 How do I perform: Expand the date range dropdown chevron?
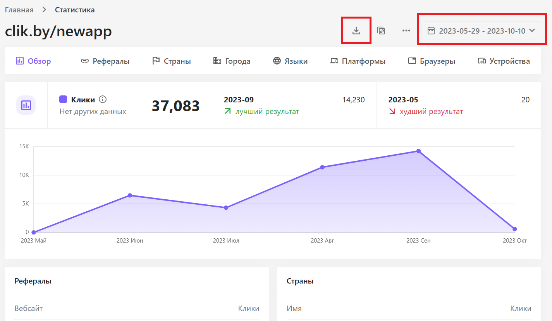pyautogui.click(x=532, y=31)
